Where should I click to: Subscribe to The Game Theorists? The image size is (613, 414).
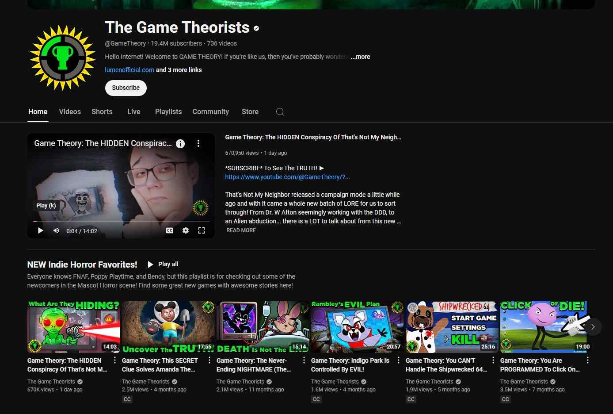pyautogui.click(x=126, y=88)
